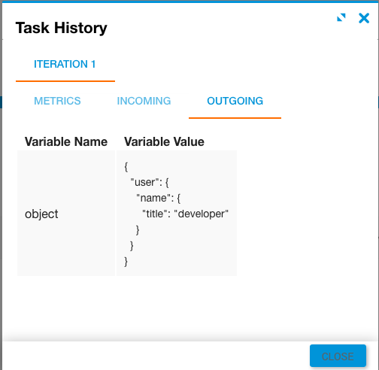Click the Variable Value column header

coord(164,141)
